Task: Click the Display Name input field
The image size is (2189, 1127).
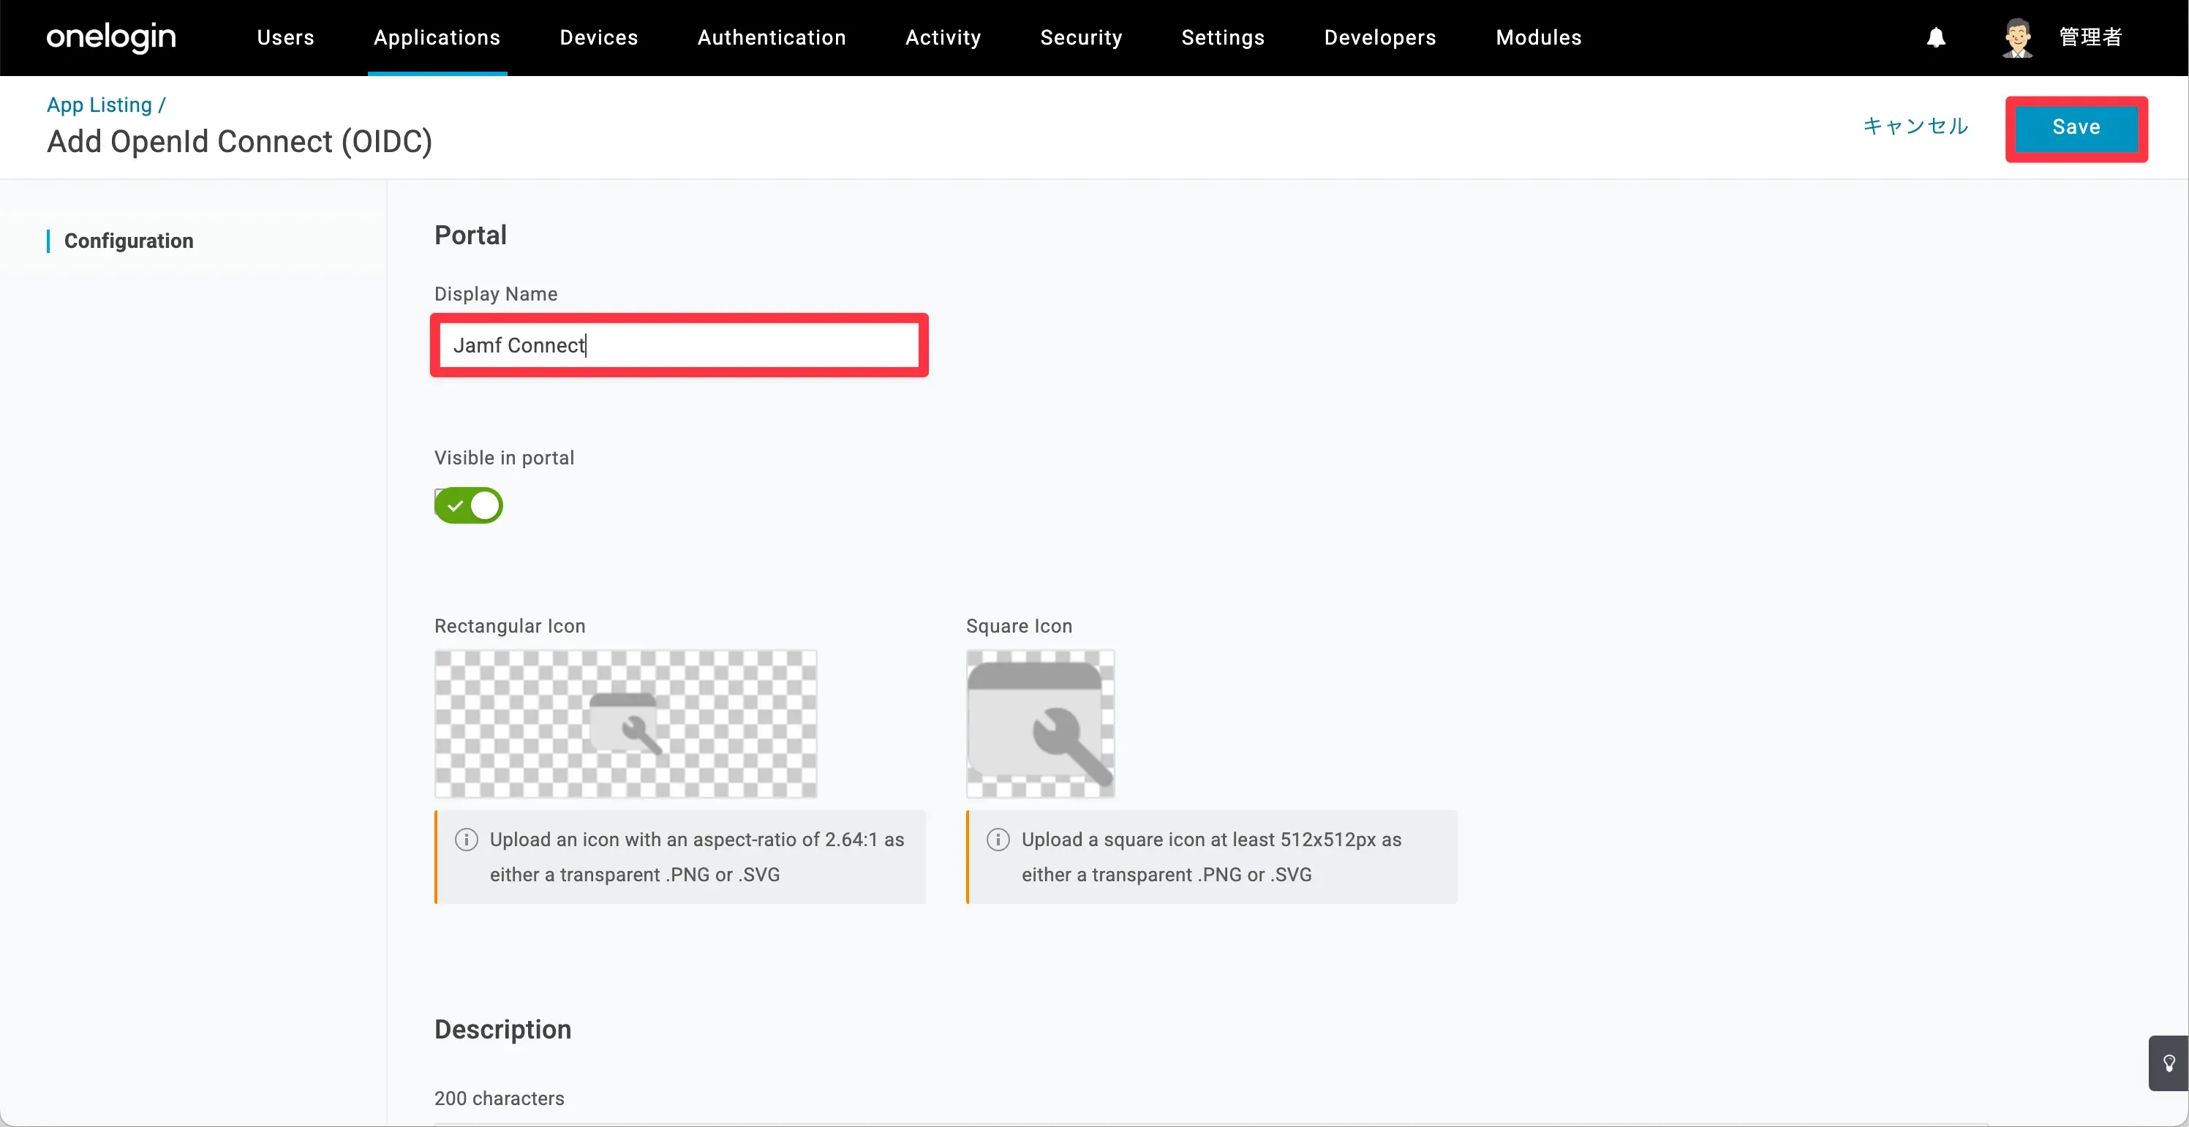Action: click(x=678, y=345)
